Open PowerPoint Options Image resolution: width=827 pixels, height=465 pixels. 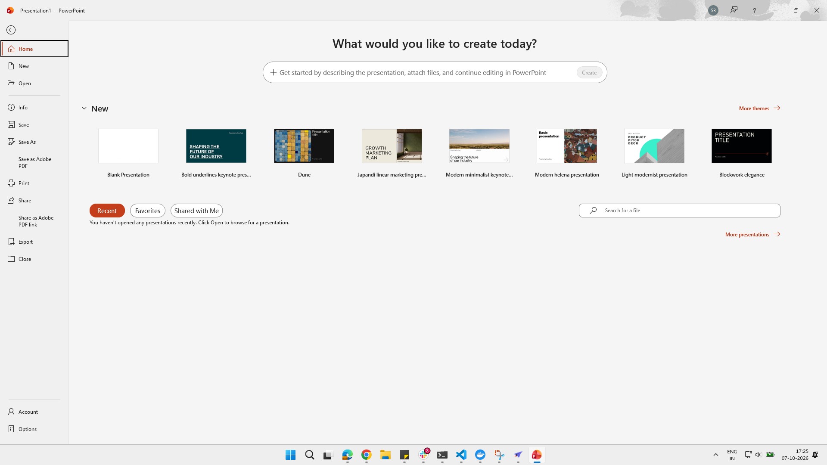tap(34, 429)
